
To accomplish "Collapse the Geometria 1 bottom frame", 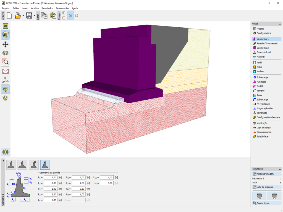I will [x=3, y=161].
